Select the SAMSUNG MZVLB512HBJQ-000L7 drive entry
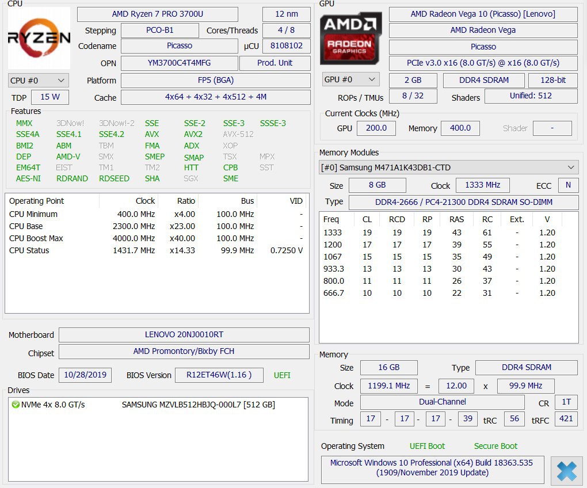This screenshot has width=587, height=488. tap(198, 405)
